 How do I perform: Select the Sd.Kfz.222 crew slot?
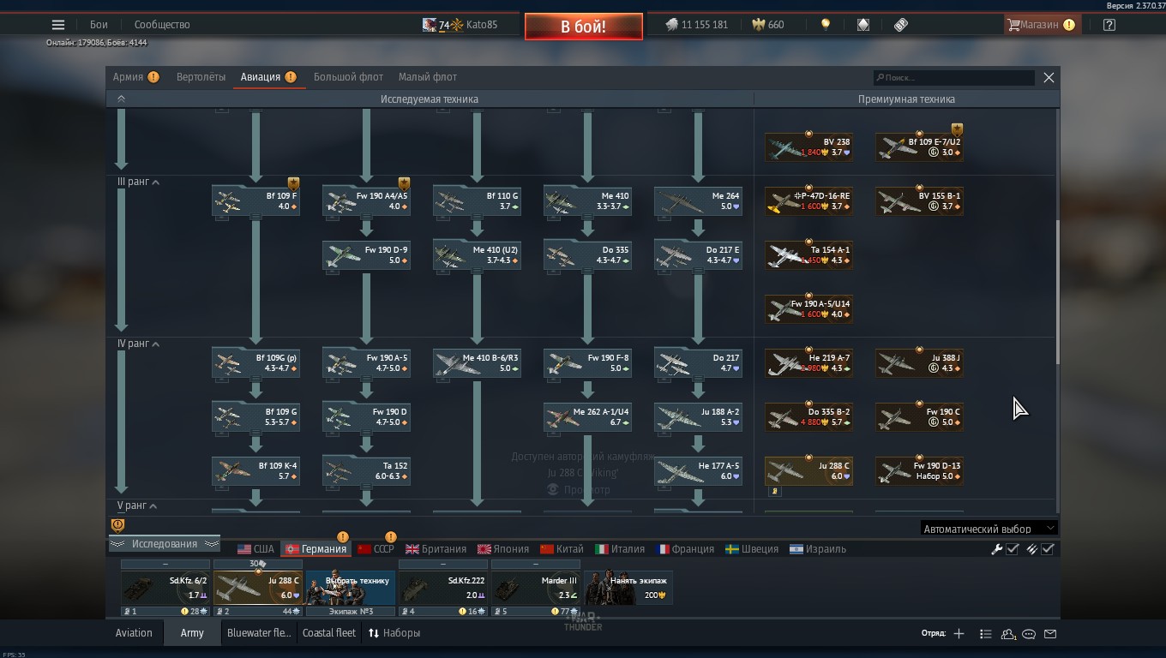(x=443, y=588)
